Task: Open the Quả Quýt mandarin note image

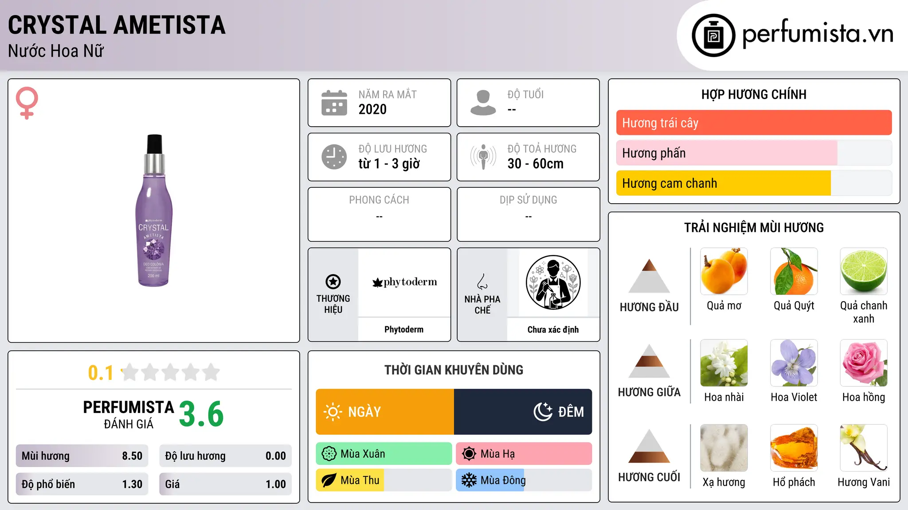Action: (x=794, y=271)
